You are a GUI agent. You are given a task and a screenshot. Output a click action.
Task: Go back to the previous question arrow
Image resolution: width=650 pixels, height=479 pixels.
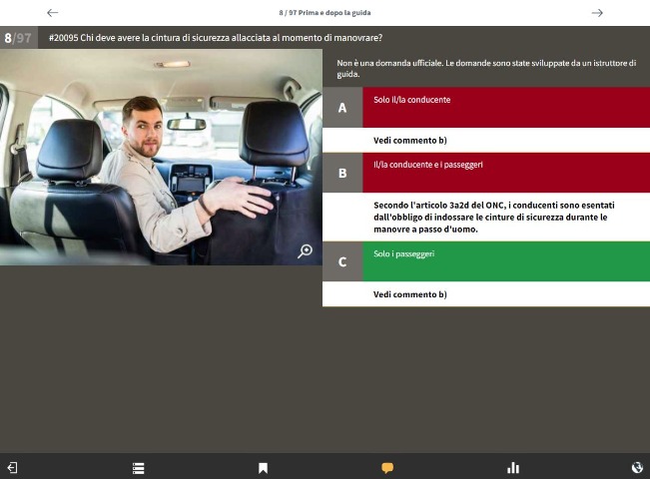pos(52,13)
